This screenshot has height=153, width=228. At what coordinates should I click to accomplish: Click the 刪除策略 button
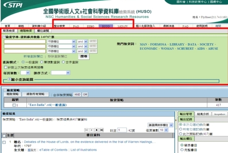13,94
